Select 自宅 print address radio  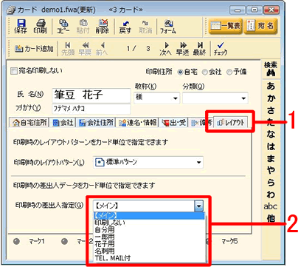[181, 72]
